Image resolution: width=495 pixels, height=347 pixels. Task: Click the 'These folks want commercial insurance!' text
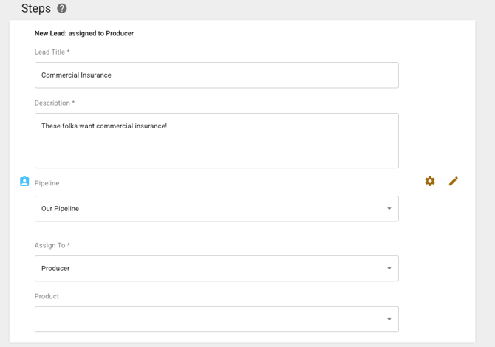coord(104,126)
